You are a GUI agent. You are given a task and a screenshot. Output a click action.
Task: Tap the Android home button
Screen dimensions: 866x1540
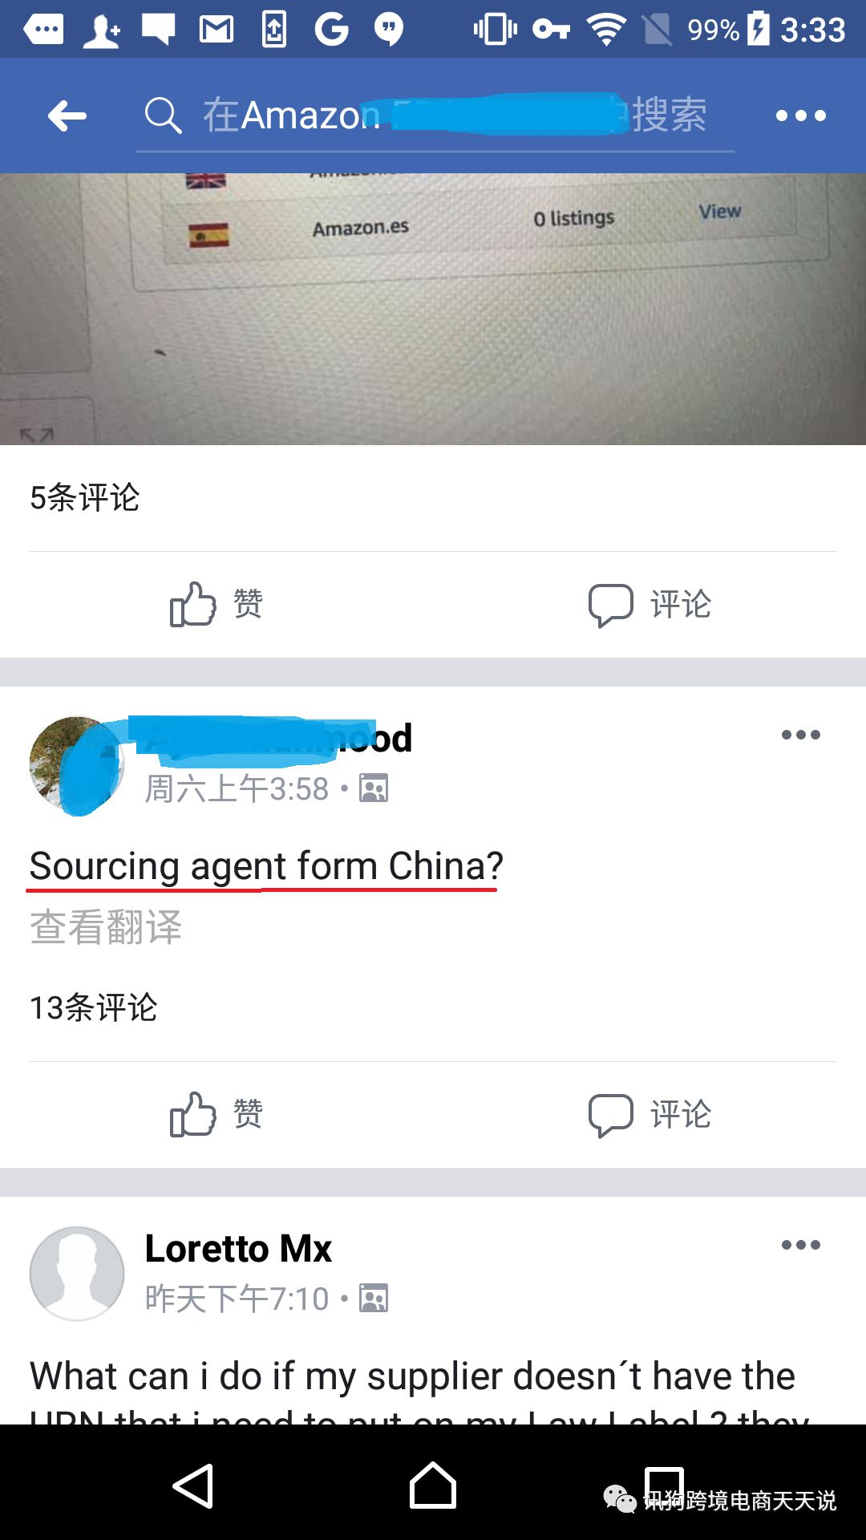pos(433,1485)
